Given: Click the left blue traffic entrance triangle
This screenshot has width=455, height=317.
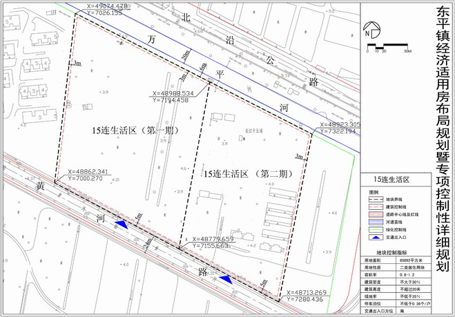Looking at the screenshot, I should pos(122,224).
